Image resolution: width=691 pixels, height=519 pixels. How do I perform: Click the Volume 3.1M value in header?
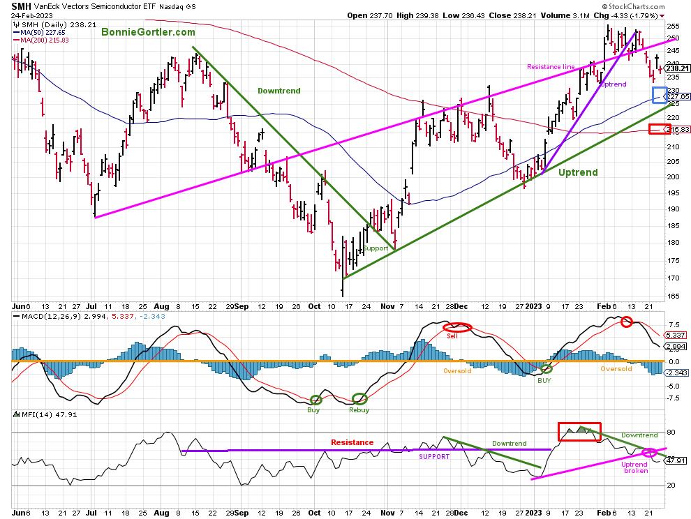(x=565, y=15)
